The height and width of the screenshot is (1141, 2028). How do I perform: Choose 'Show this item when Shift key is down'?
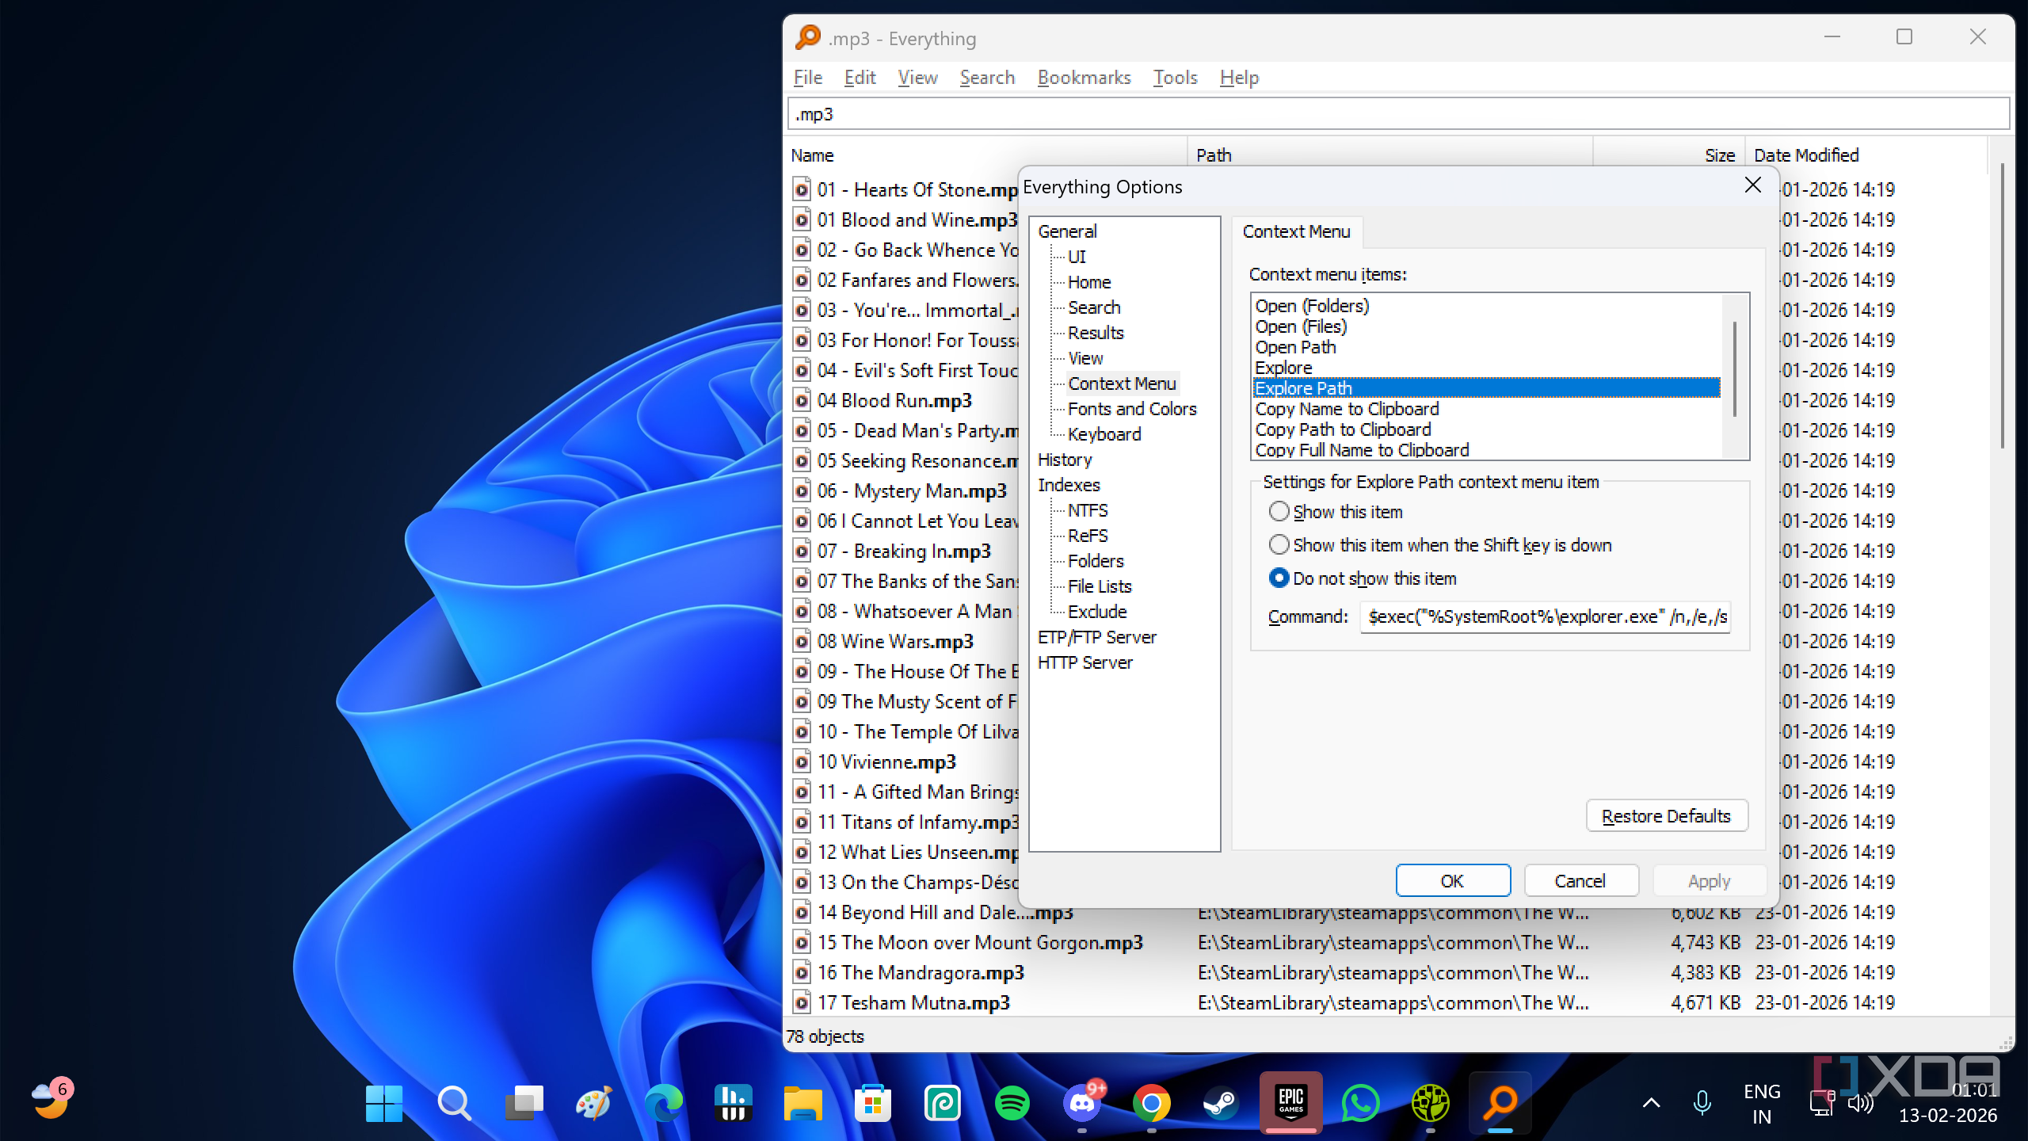1279,545
